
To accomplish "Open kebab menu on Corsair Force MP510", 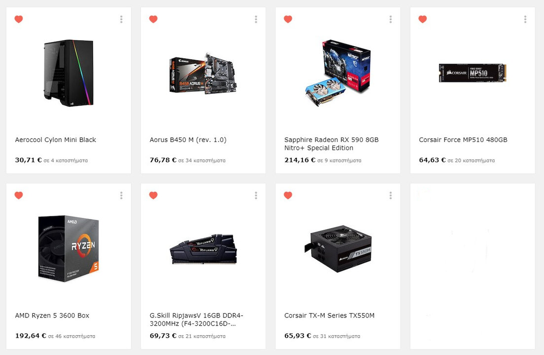I will coord(525,19).
